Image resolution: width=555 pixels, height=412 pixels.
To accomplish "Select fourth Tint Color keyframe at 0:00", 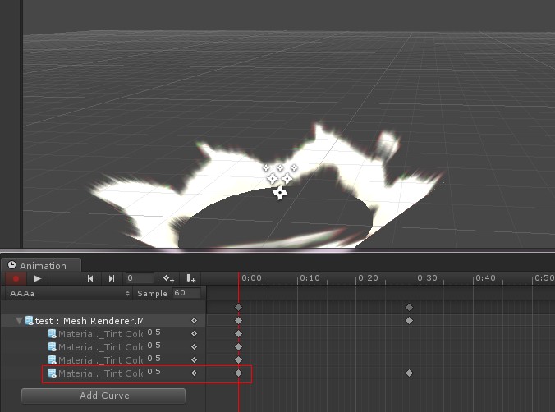I will [239, 373].
